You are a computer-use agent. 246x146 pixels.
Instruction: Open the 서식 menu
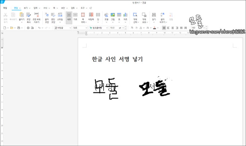coord(45,8)
